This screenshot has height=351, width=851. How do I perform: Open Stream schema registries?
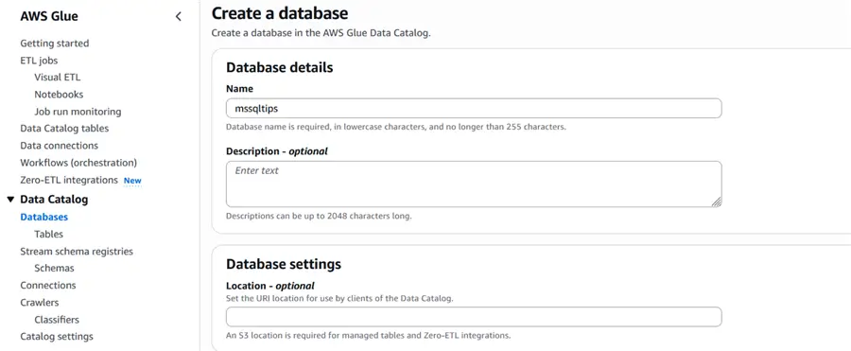point(77,251)
